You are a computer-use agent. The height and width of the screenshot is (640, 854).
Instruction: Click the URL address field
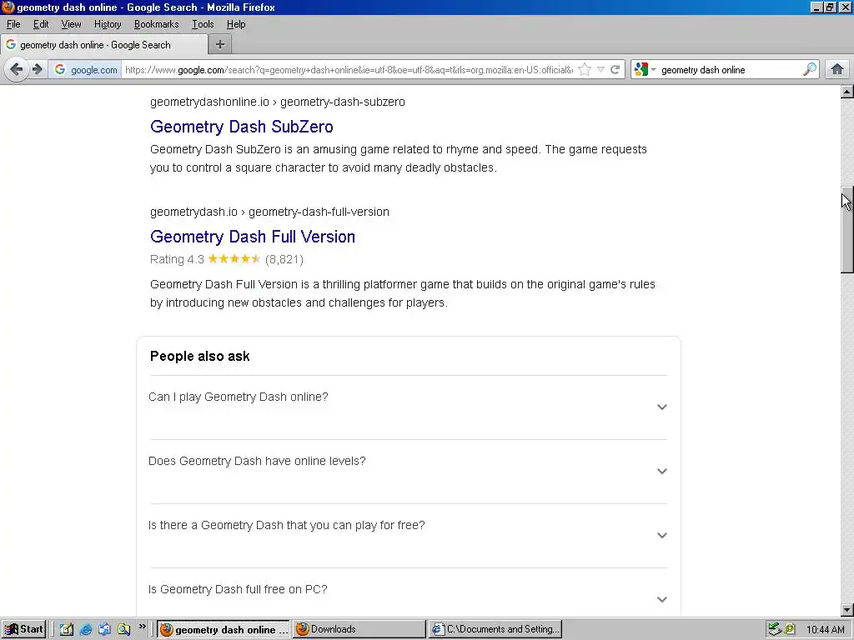349,70
